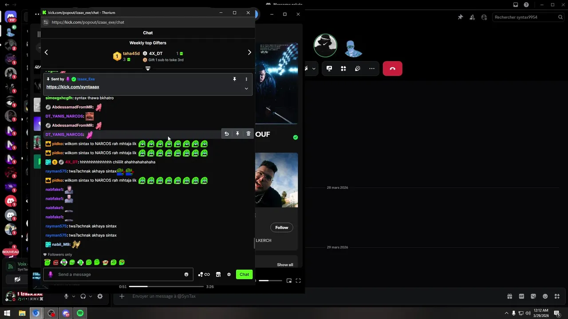Open Discord soundboard icon
The image size is (568, 319).
358,69
